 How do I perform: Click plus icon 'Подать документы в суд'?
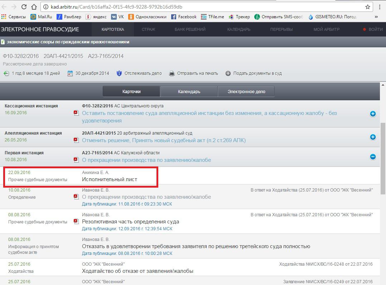pyautogui.click(x=228, y=73)
